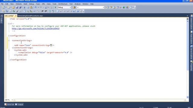Expand the Toolbox side tab
The height and width of the screenshot is (108, 193).
pos(1,19)
